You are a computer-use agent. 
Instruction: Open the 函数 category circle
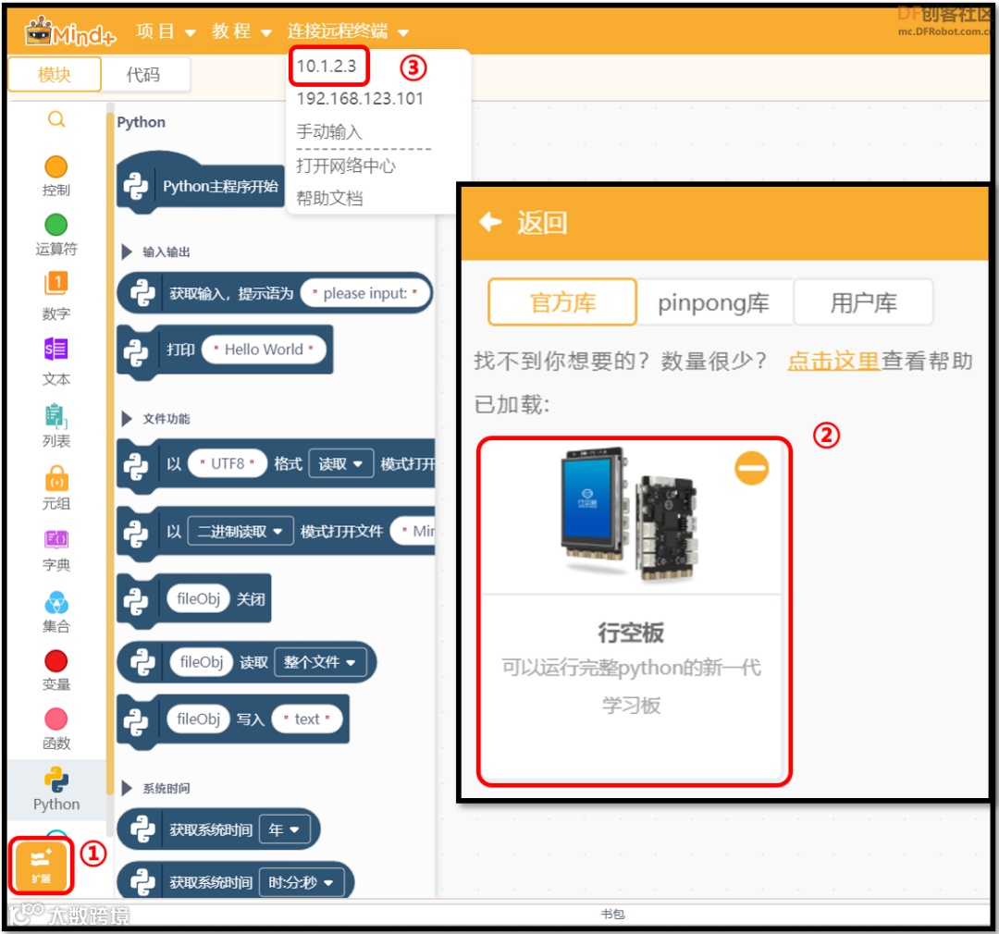click(x=56, y=719)
